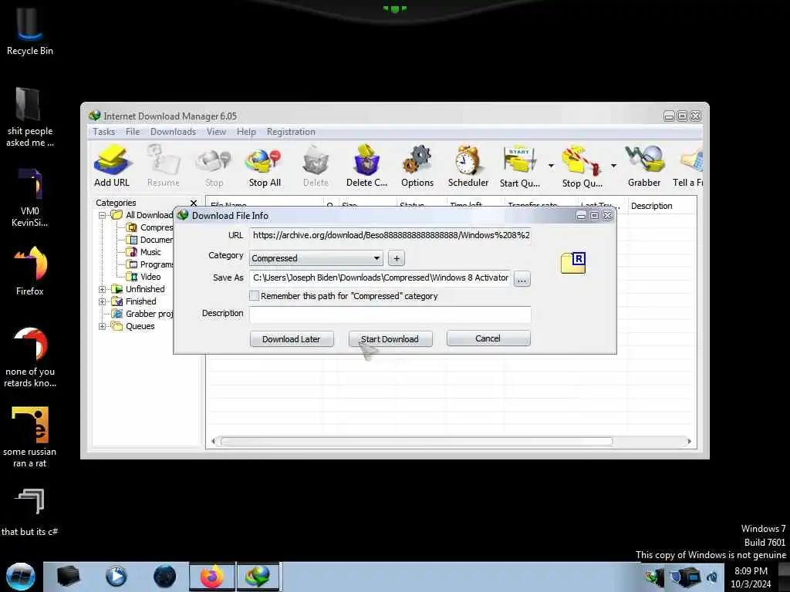The height and width of the screenshot is (592, 790).
Task: Open the View menu
Action: tap(216, 131)
